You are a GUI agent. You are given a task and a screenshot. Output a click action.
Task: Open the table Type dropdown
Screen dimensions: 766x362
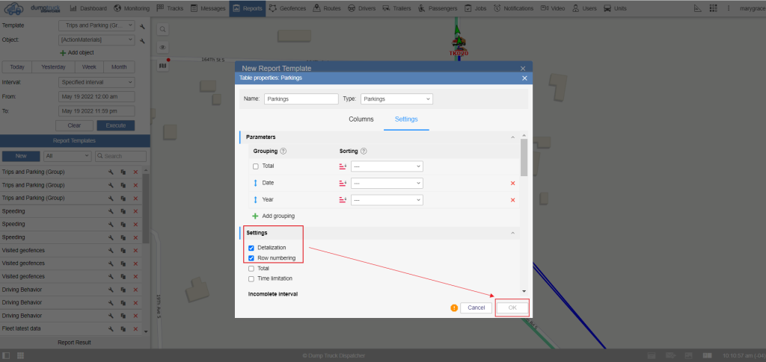click(396, 99)
